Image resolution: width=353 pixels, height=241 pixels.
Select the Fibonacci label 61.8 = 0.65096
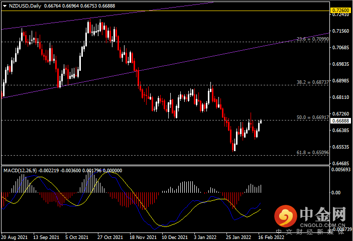click(313, 152)
